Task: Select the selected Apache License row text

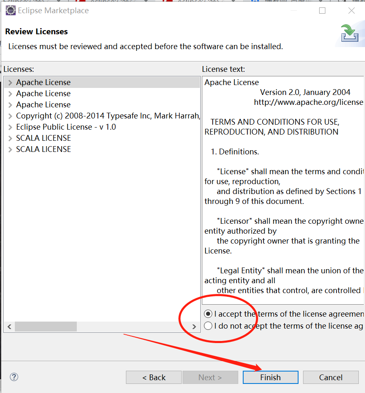Action: coord(43,83)
